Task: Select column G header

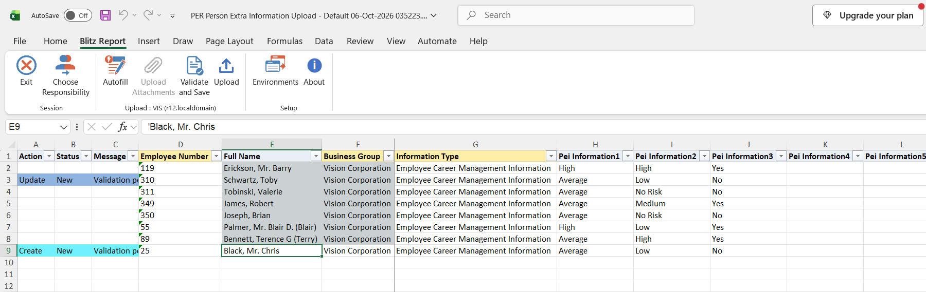Action: click(x=475, y=145)
